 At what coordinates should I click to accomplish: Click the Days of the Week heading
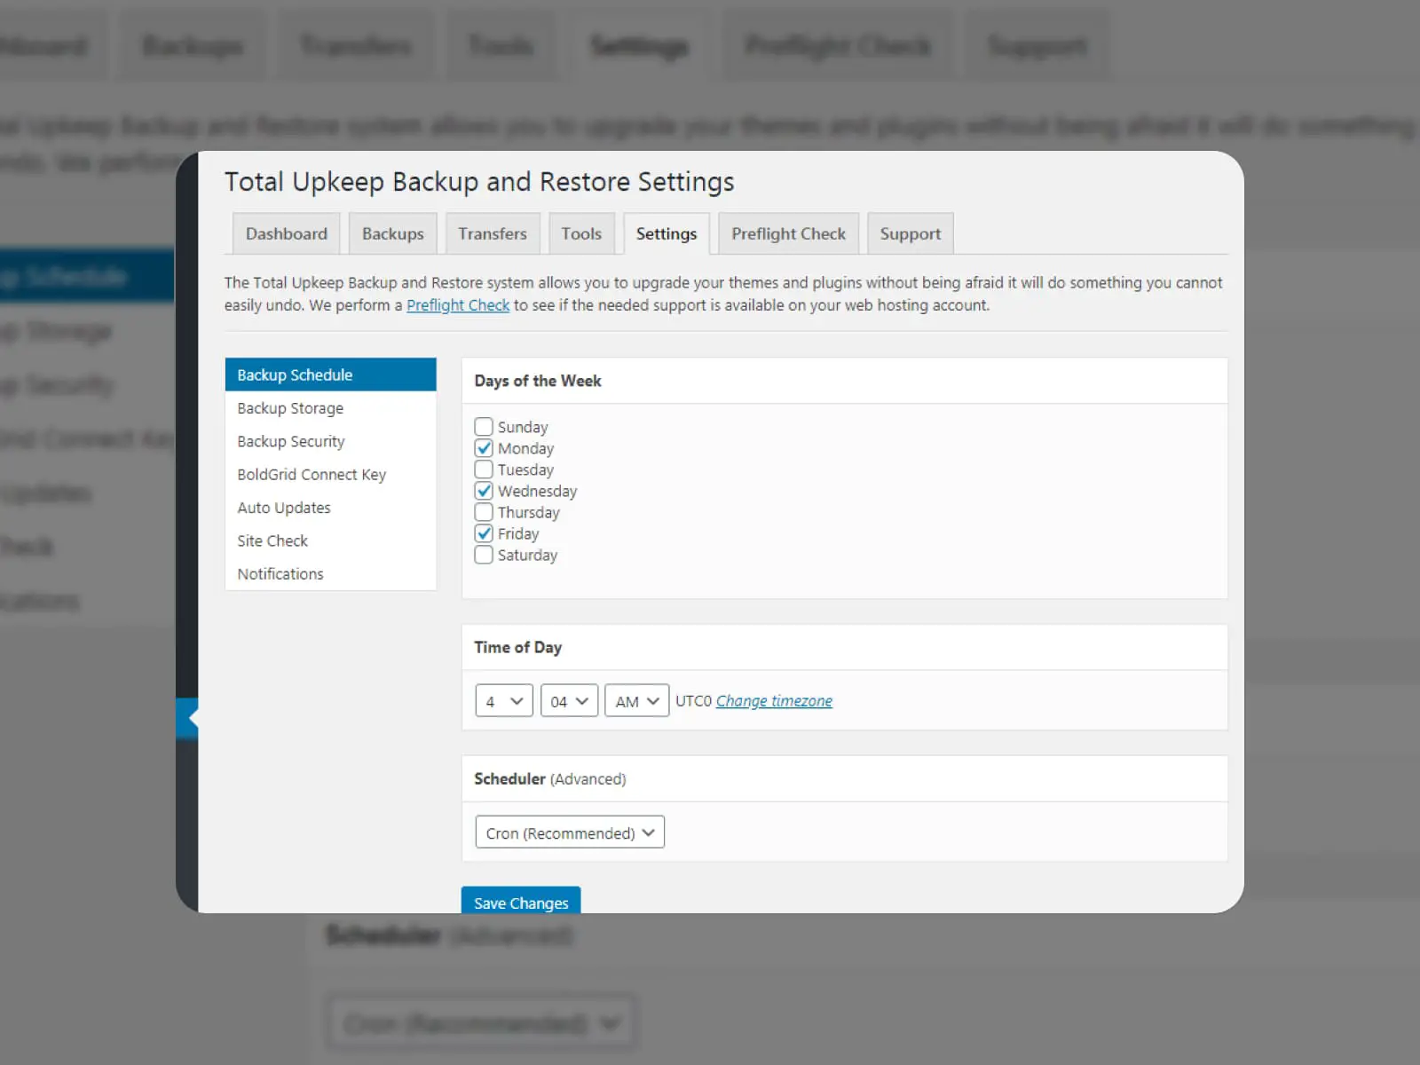(538, 381)
